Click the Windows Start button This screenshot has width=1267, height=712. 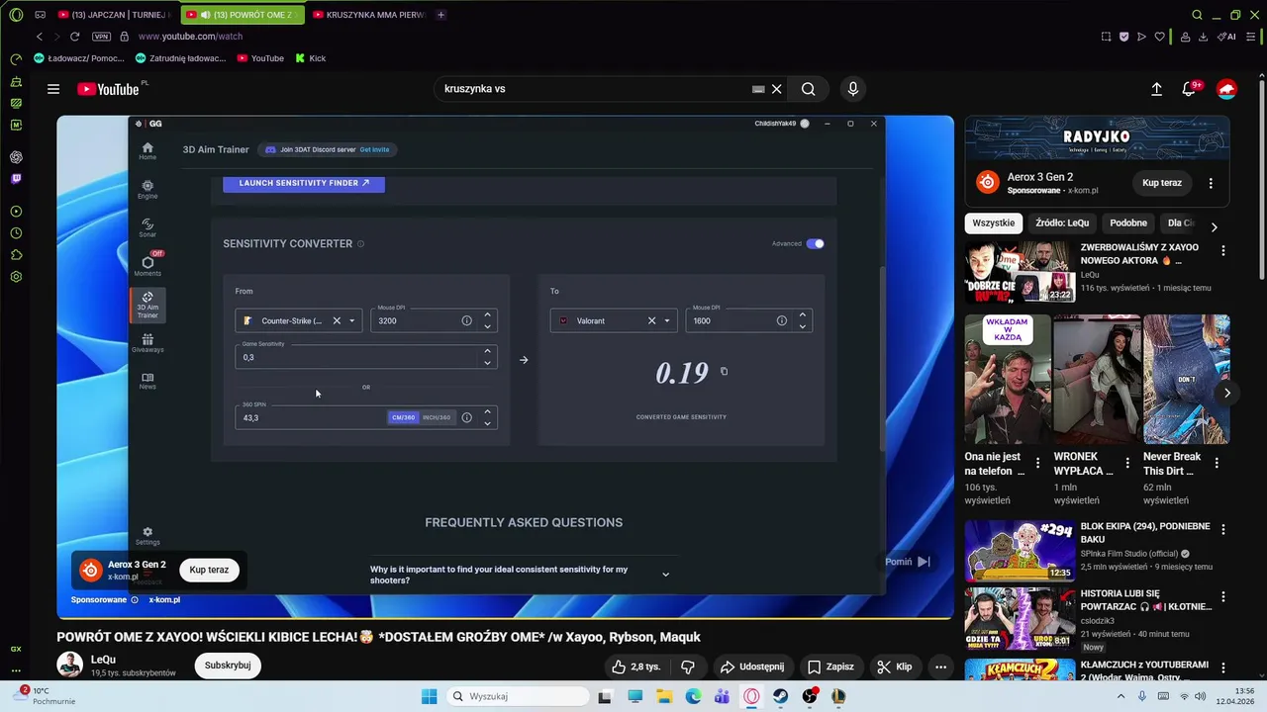point(429,696)
